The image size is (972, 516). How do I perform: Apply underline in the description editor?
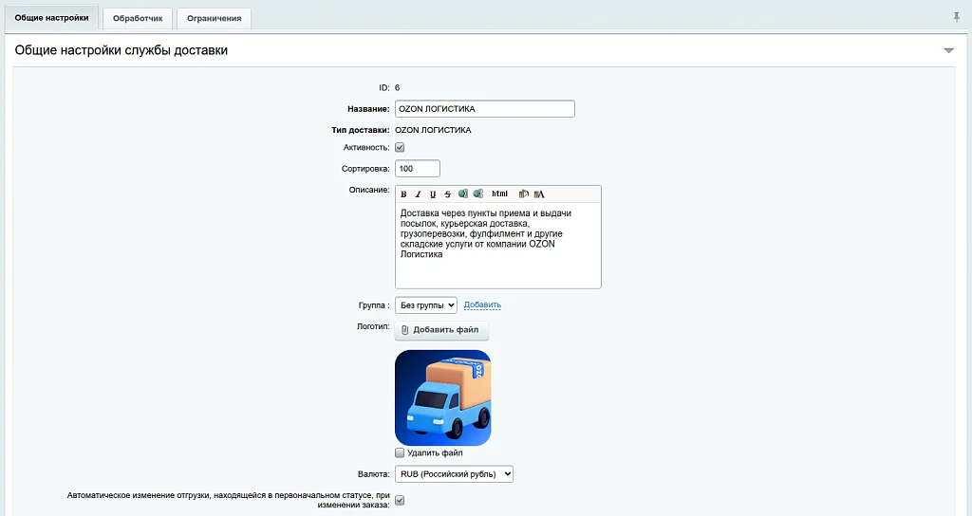pyautogui.click(x=433, y=194)
